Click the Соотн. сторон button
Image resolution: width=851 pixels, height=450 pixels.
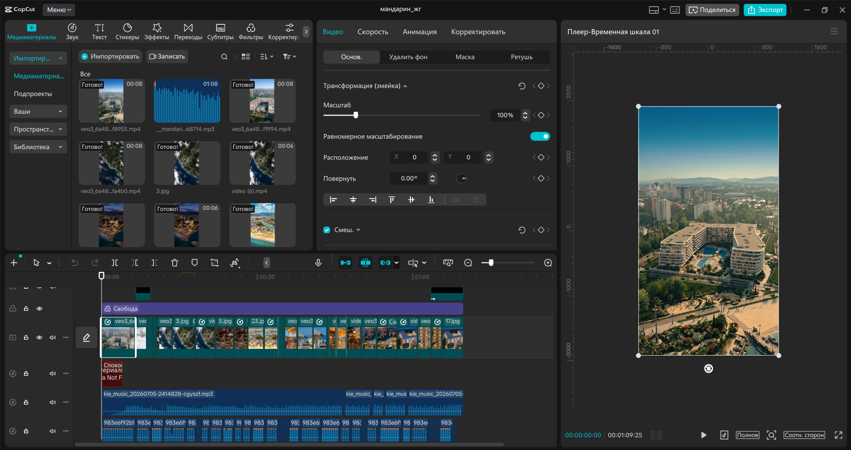(804, 435)
